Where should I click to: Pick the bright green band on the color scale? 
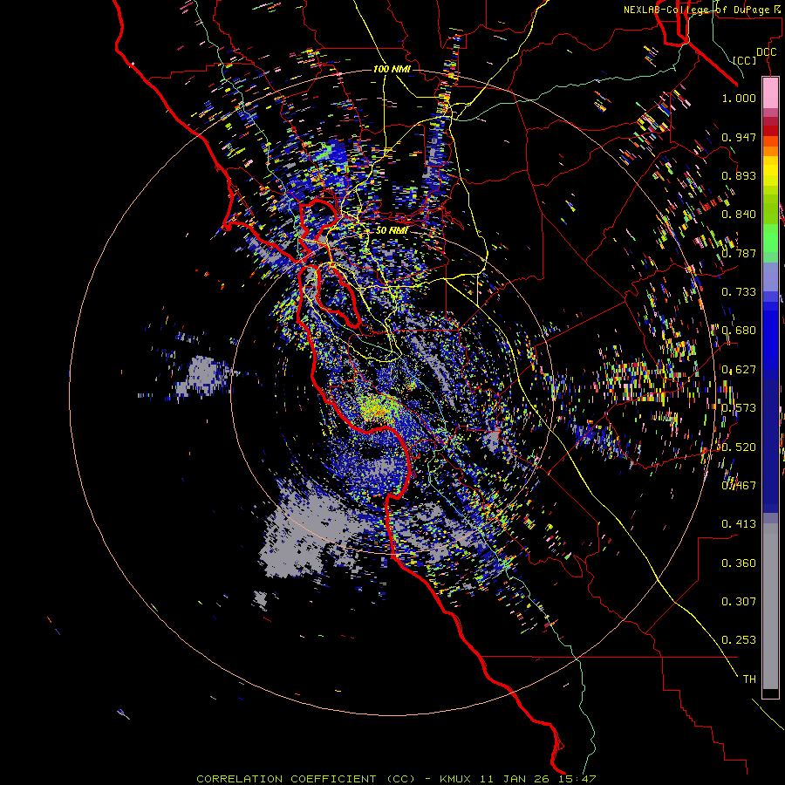(770, 238)
